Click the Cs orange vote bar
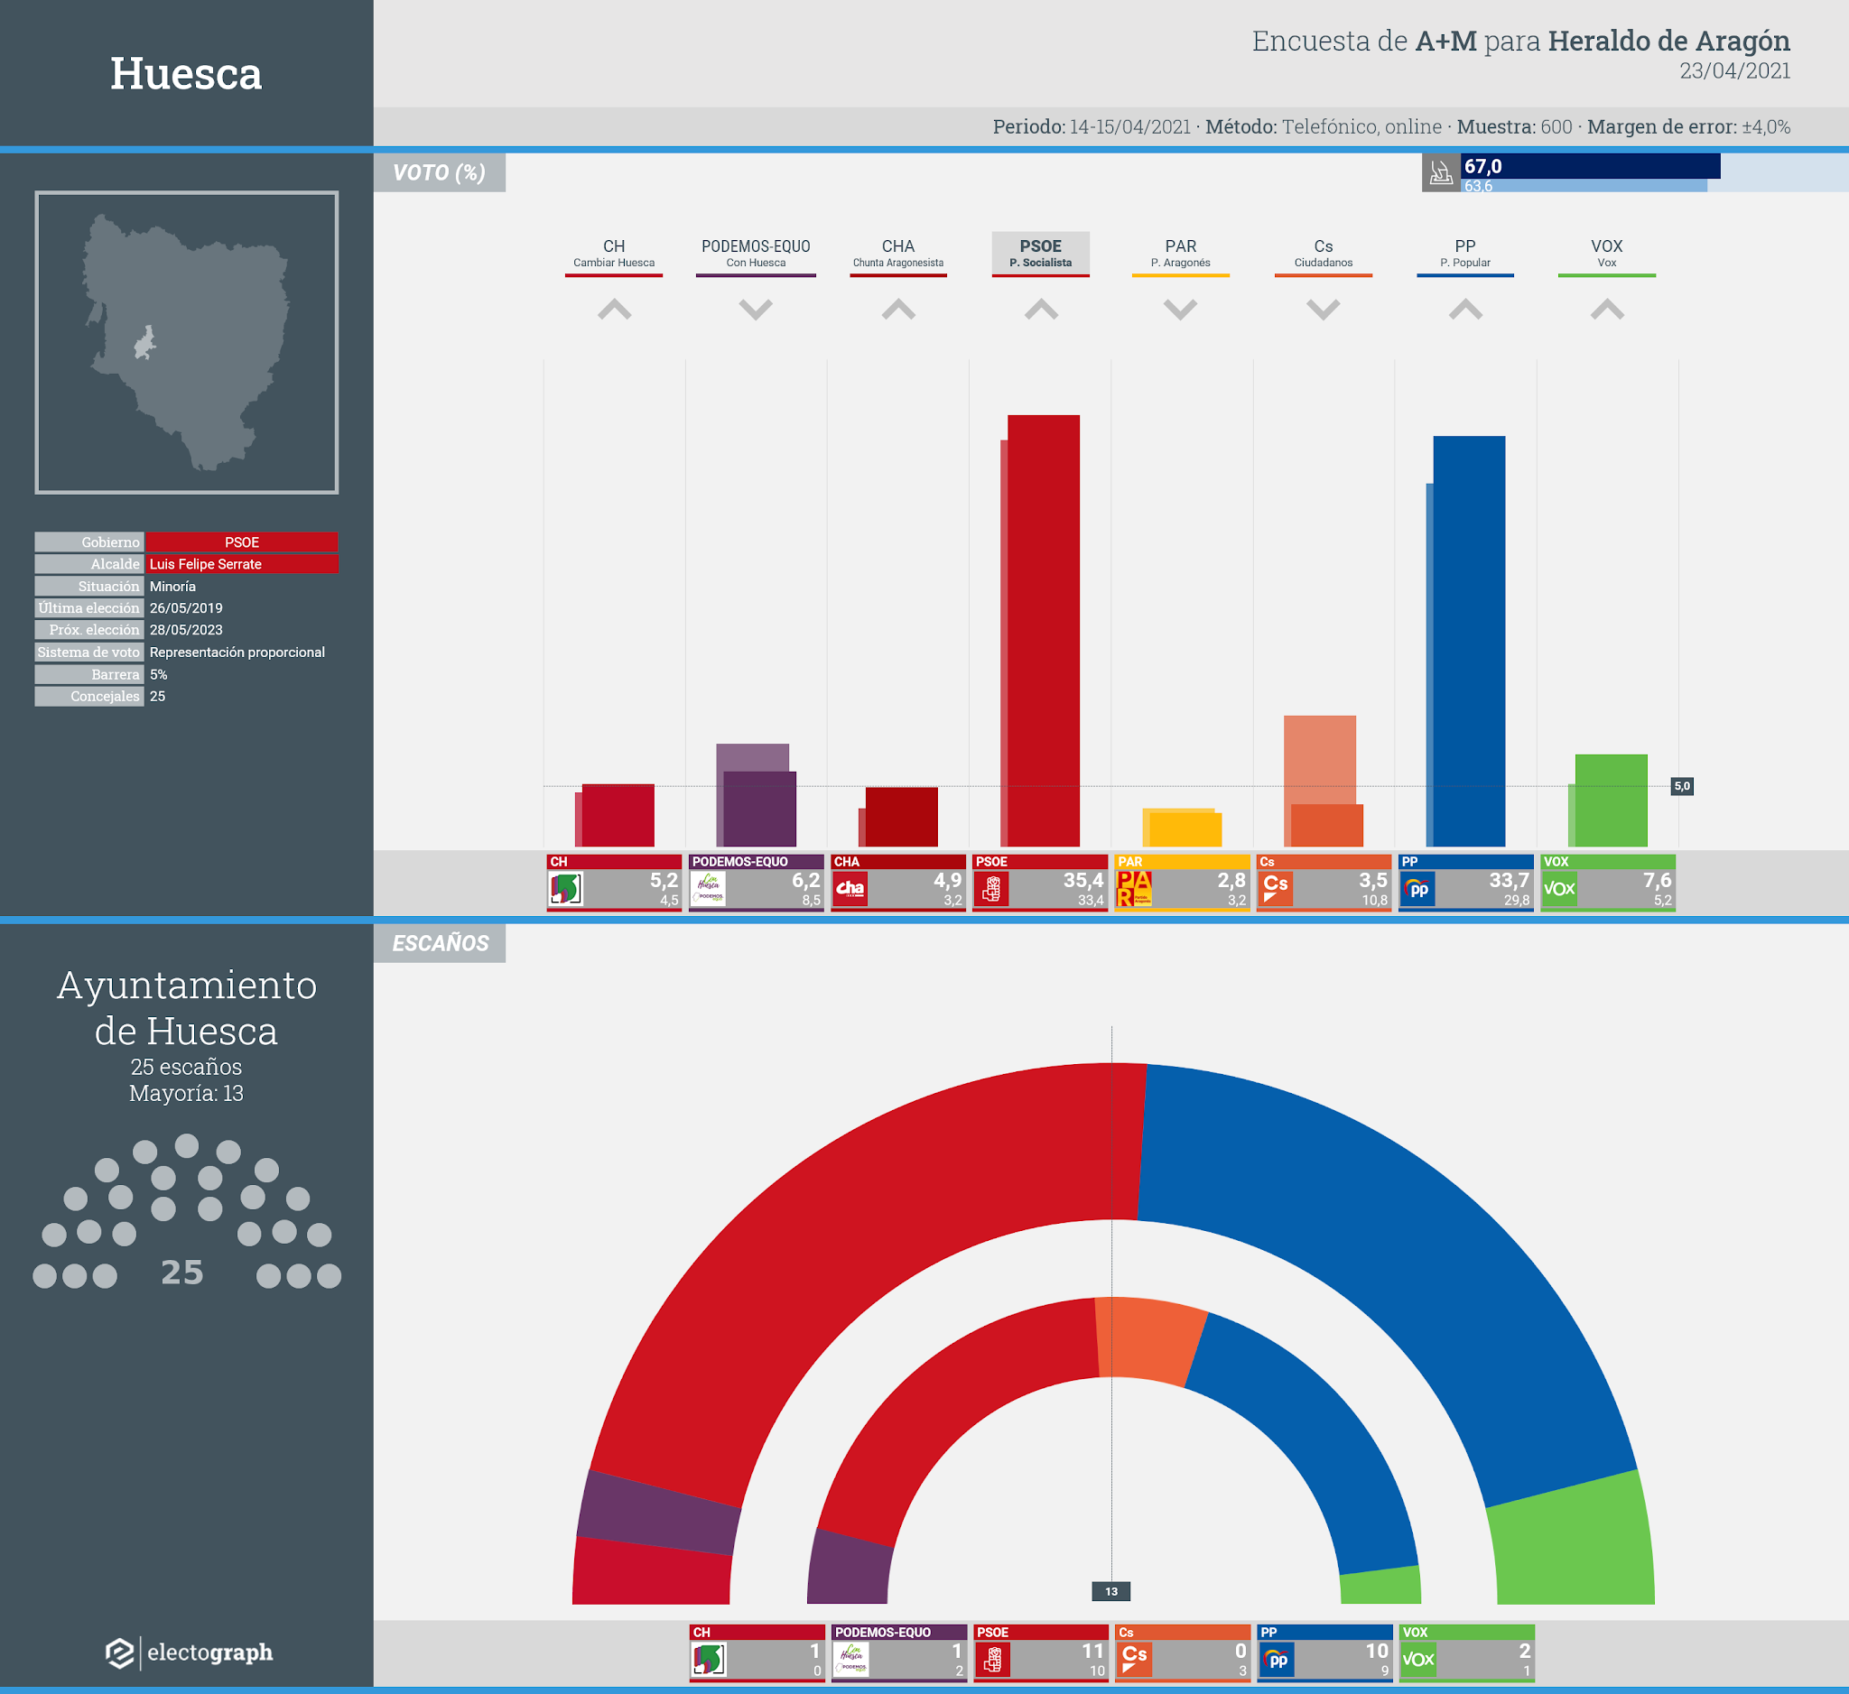 [x=1327, y=825]
